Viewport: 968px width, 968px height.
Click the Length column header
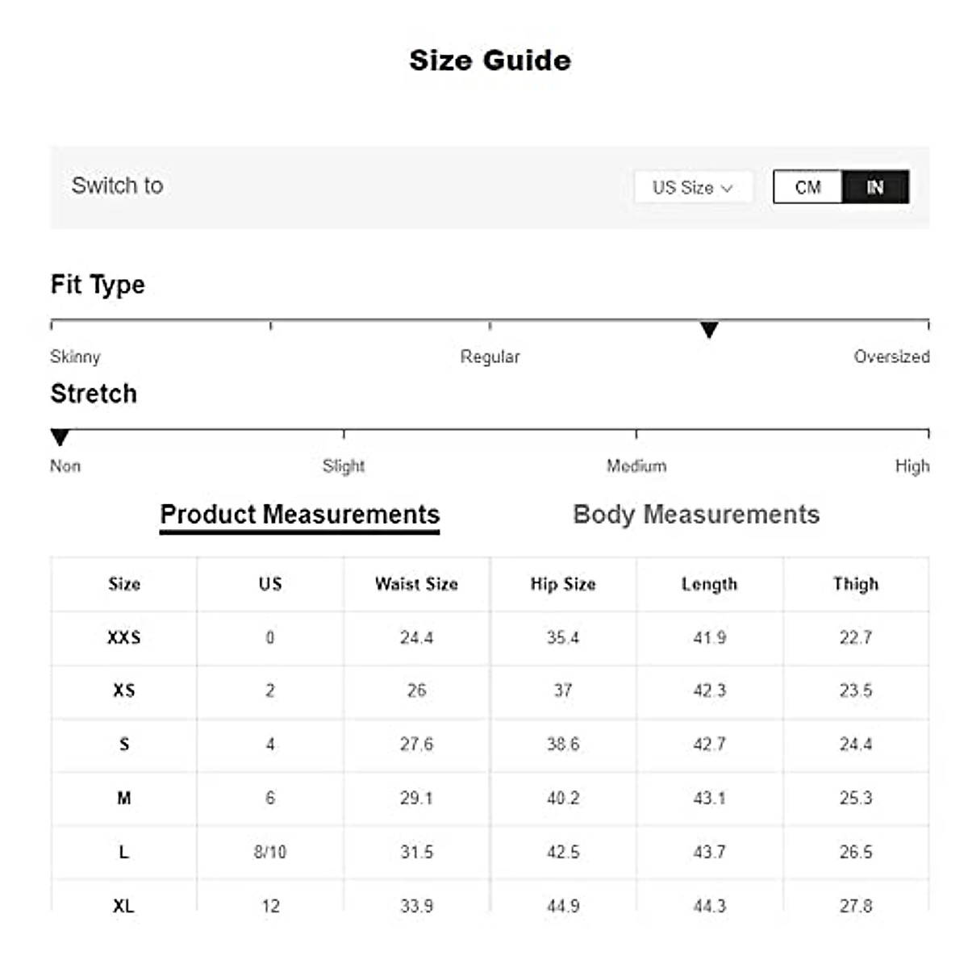pyautogui.click(x=709, y=584)
